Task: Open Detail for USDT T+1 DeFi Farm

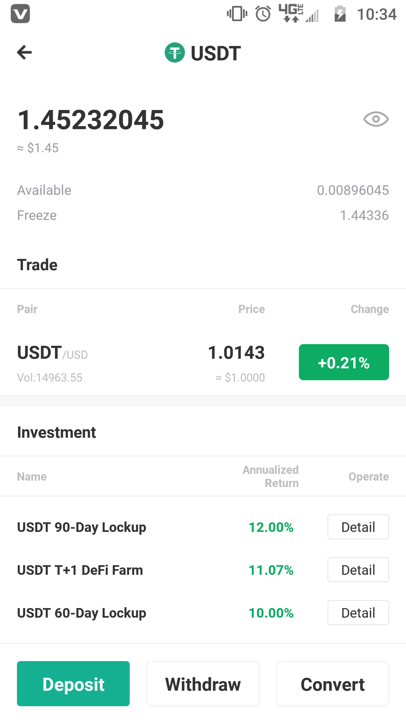Action: [x=358, y=570]
